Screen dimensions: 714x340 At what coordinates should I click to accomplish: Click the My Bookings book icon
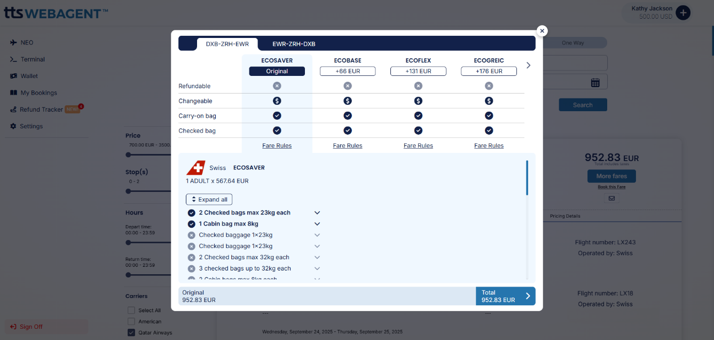tap(13, 92)
